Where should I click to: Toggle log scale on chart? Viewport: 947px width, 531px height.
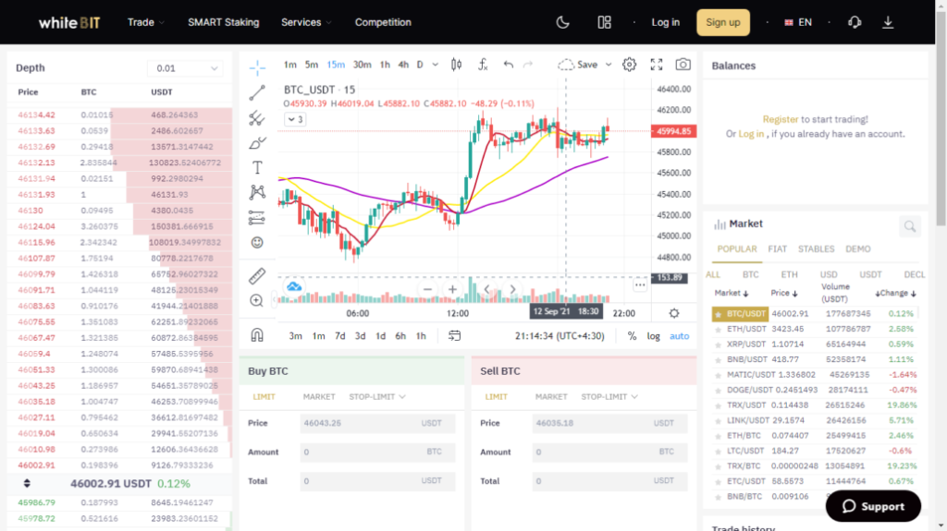[x=654, y=336]
